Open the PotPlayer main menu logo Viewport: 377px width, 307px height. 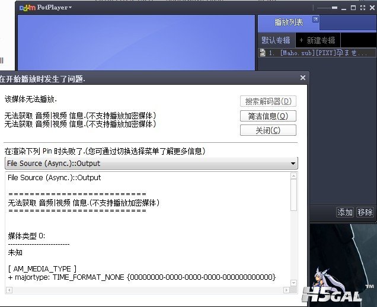[27, 8]
